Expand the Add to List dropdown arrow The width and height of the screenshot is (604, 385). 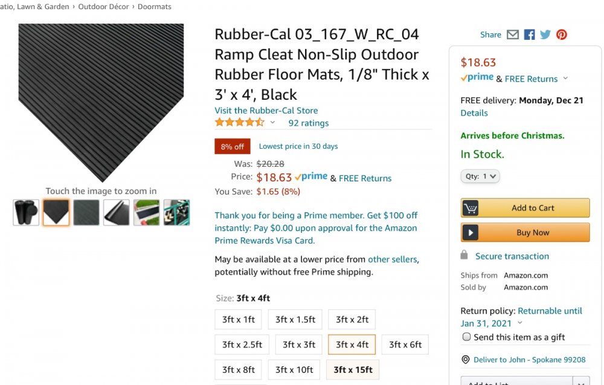581,382
